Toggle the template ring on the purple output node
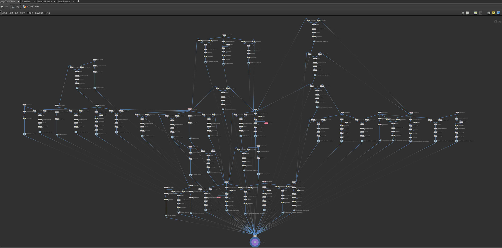The height and width of the screenshot is (248, 502). 250,242
